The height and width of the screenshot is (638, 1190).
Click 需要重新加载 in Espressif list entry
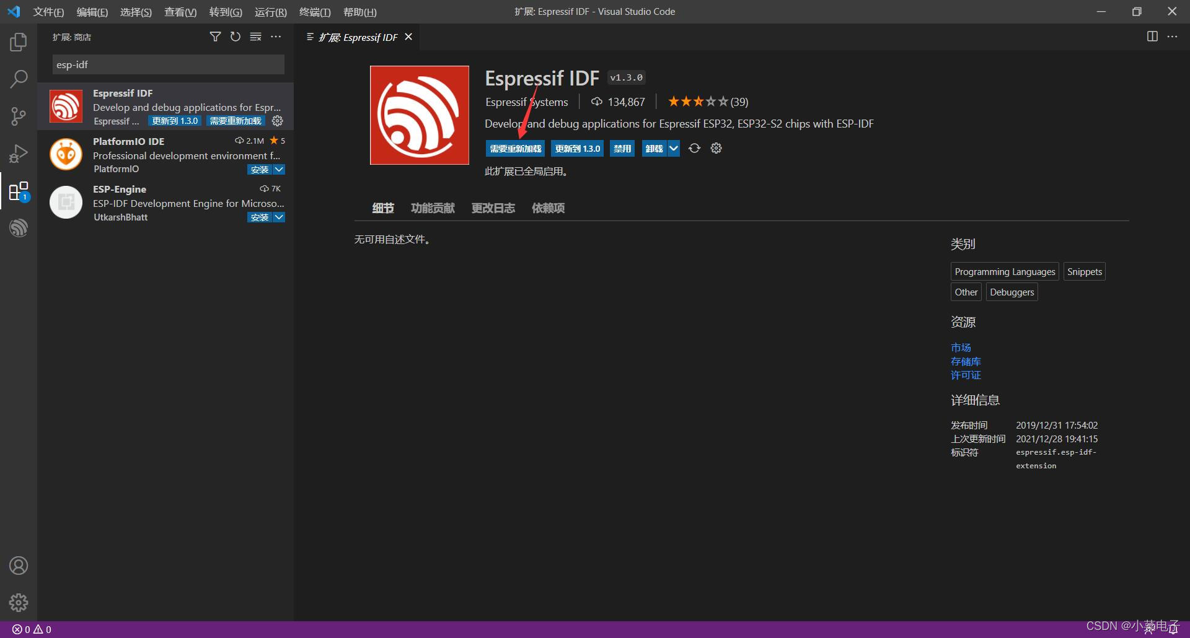click(236, 121)
